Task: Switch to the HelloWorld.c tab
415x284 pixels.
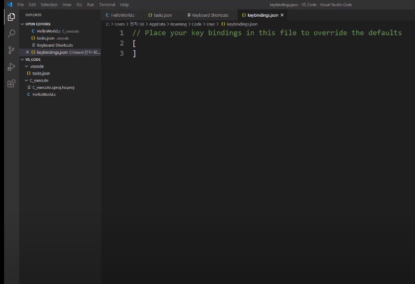Action: coord(122,15)
